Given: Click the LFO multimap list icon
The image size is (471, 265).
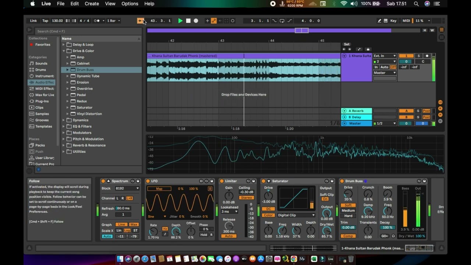Looking at the screenshot, I should (x=210, y=189).
